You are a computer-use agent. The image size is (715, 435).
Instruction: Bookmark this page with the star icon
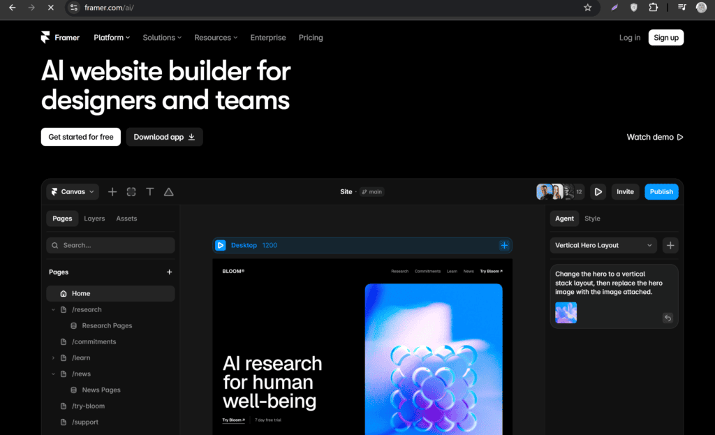(x=588, y=8)
